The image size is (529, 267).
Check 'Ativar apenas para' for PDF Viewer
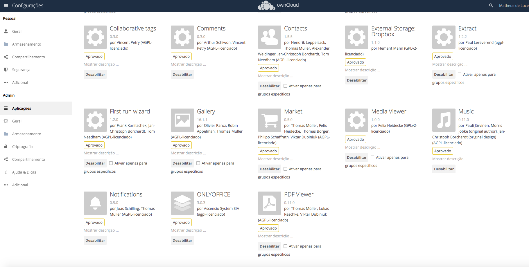point(285,246)
